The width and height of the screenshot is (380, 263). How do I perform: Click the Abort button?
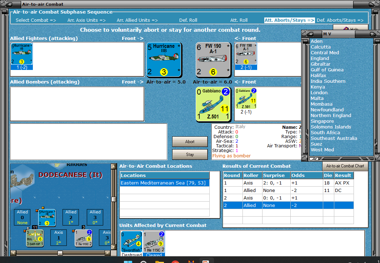pos(190,142)
